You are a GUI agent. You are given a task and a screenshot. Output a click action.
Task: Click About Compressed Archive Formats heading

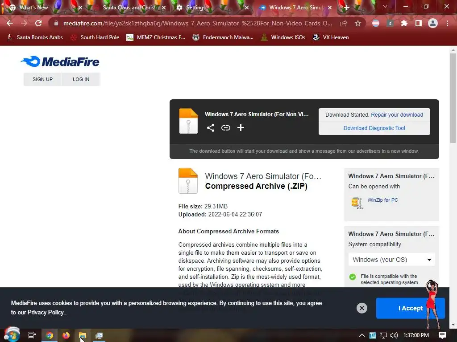[228, 231]
